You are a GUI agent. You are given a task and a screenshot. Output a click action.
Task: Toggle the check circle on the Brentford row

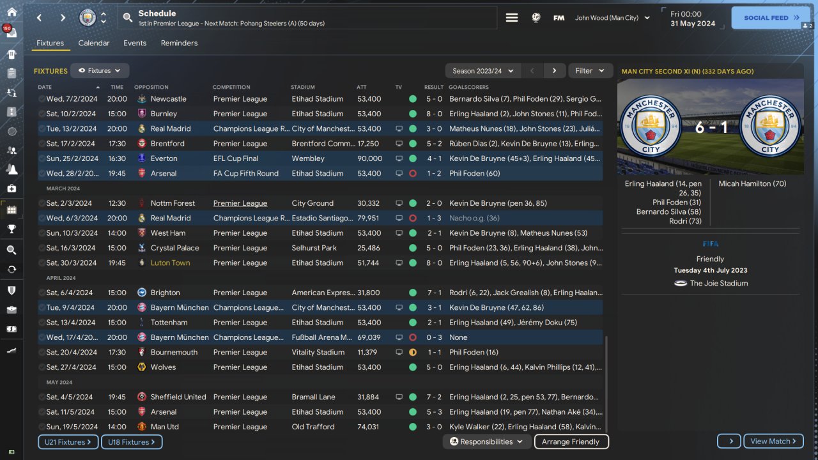click(x=42, y=144)
